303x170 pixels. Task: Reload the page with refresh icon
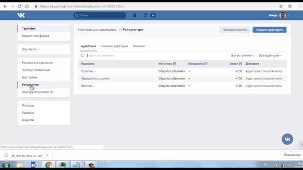pos(20,6)
